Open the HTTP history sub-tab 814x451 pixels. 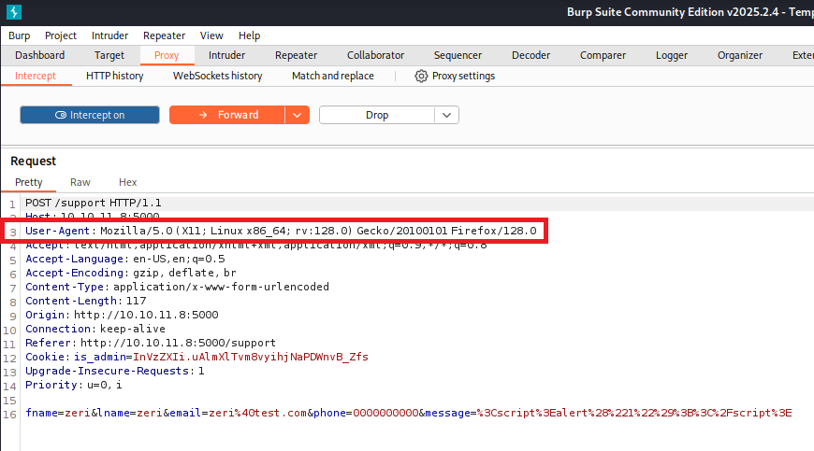coord(114,76)
